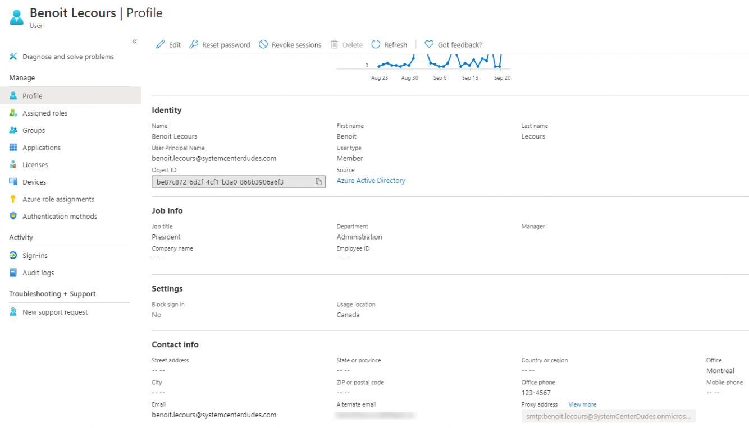Image resolution: width=749 pixels, height=428 pixels.
Task: Follow the Azure Active Directory source link
Action: point(371,180)
